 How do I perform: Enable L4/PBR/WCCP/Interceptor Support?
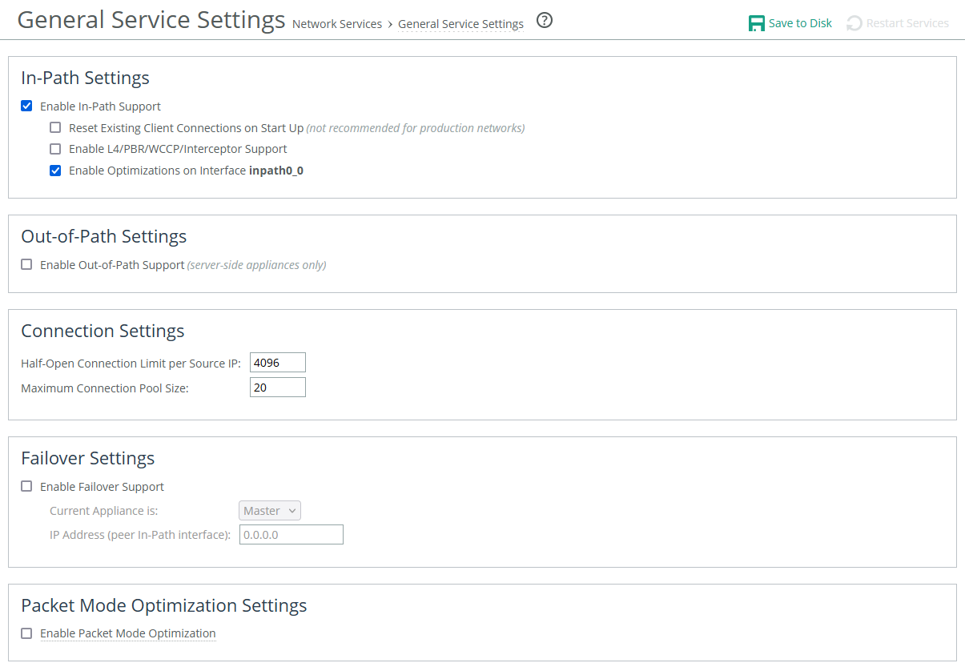click(55, 149)
